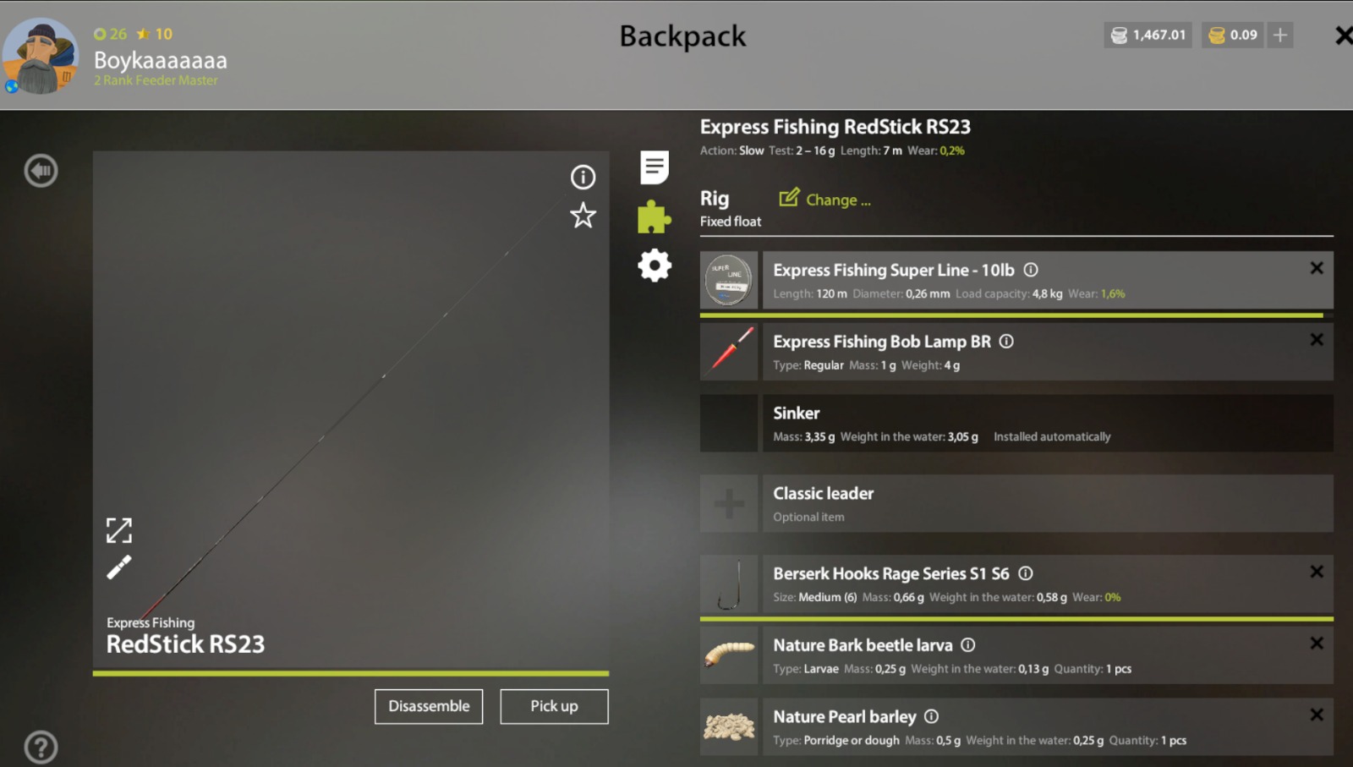This screenshot has height=767, width=1353.
Task: Add a Classic leader with plus icon
Action: pos(729,504)
